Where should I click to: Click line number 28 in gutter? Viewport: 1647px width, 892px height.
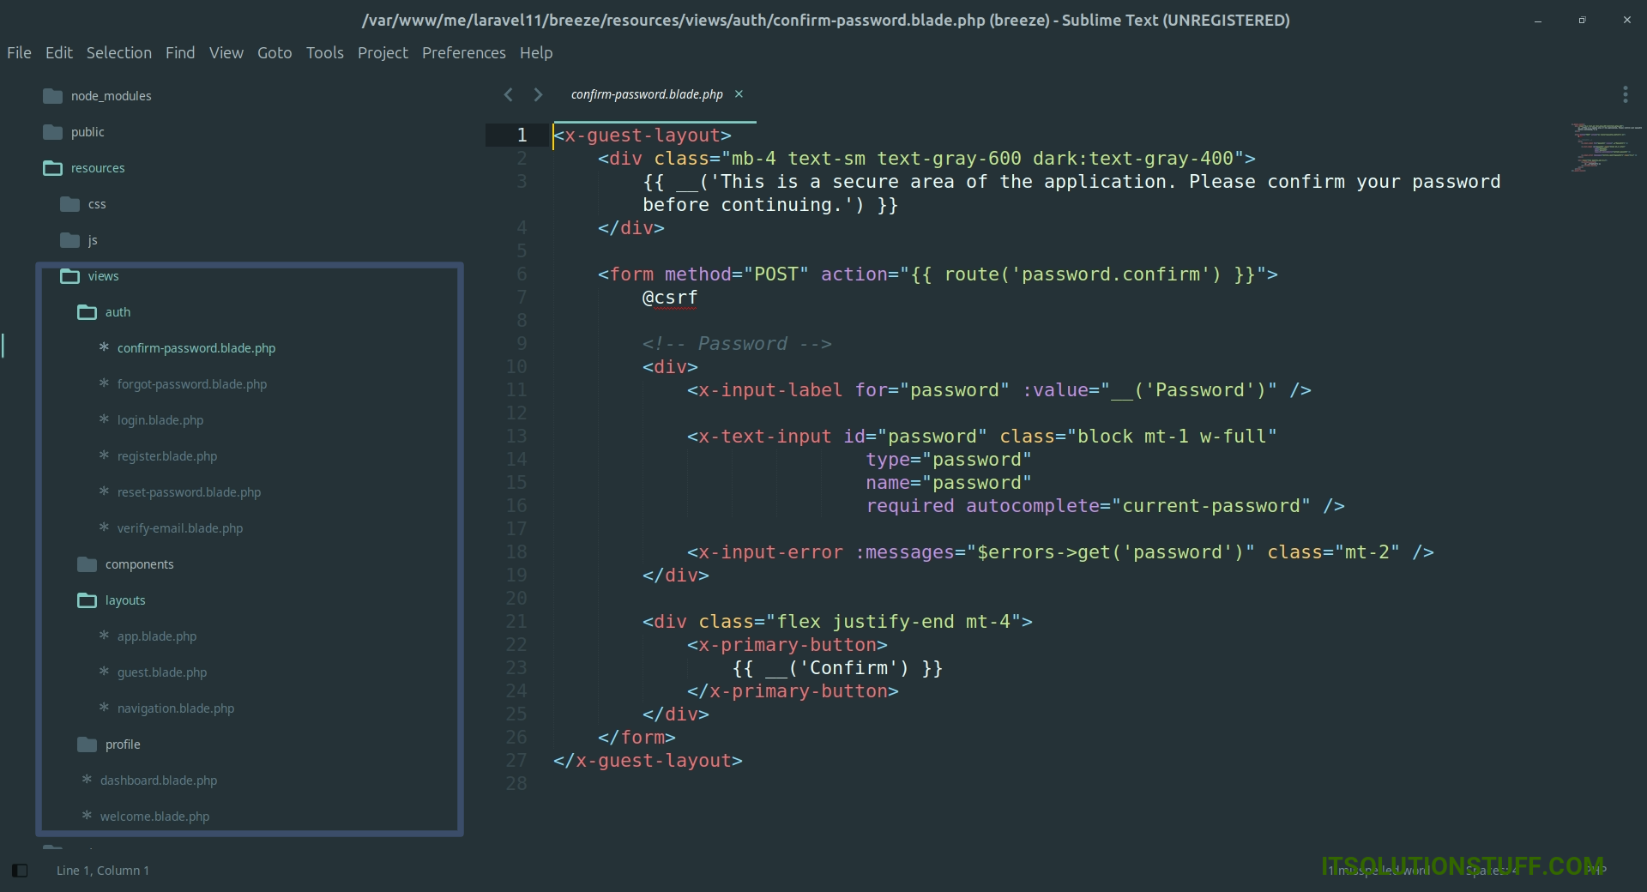click(516, 784)
